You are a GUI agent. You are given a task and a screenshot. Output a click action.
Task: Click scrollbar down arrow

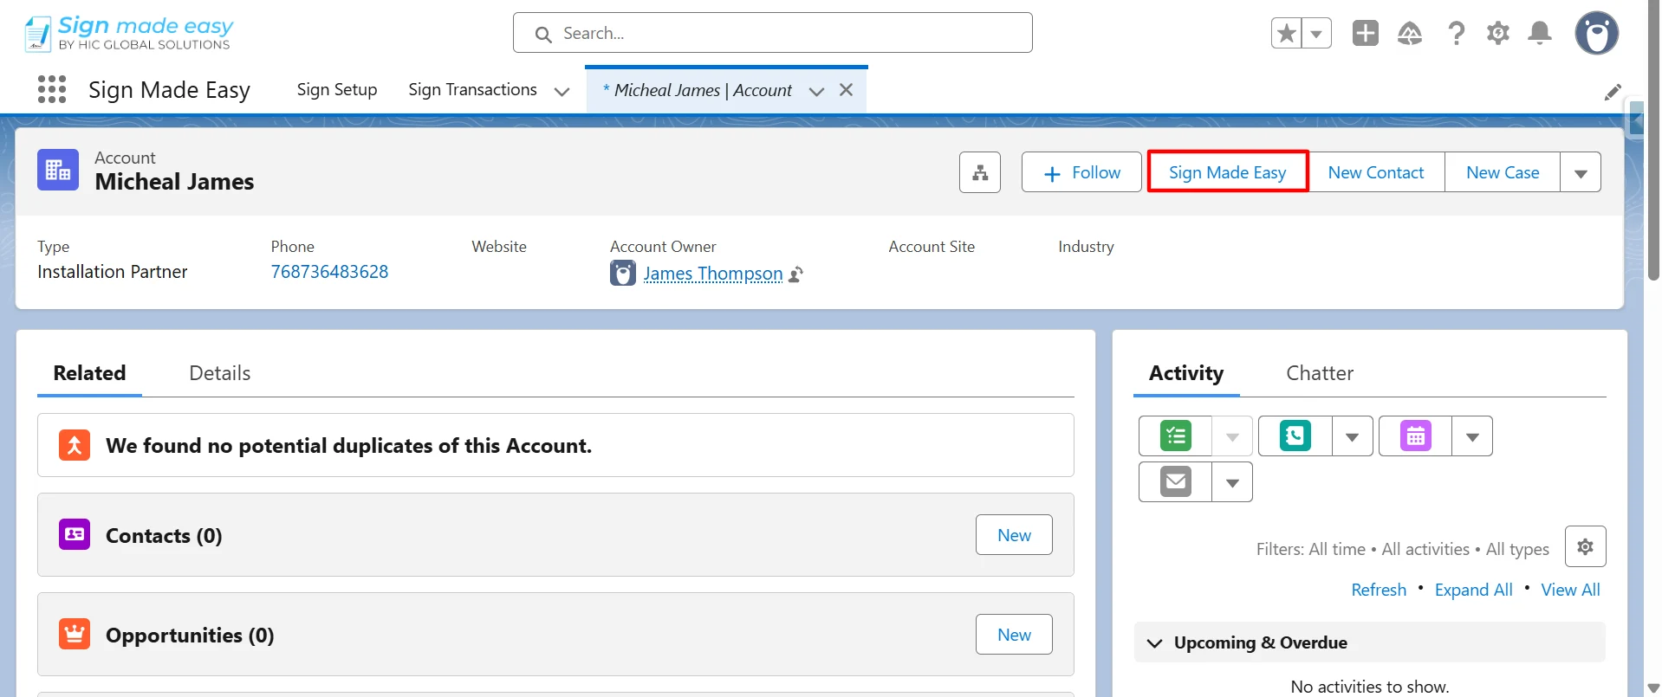point(1653,688)
